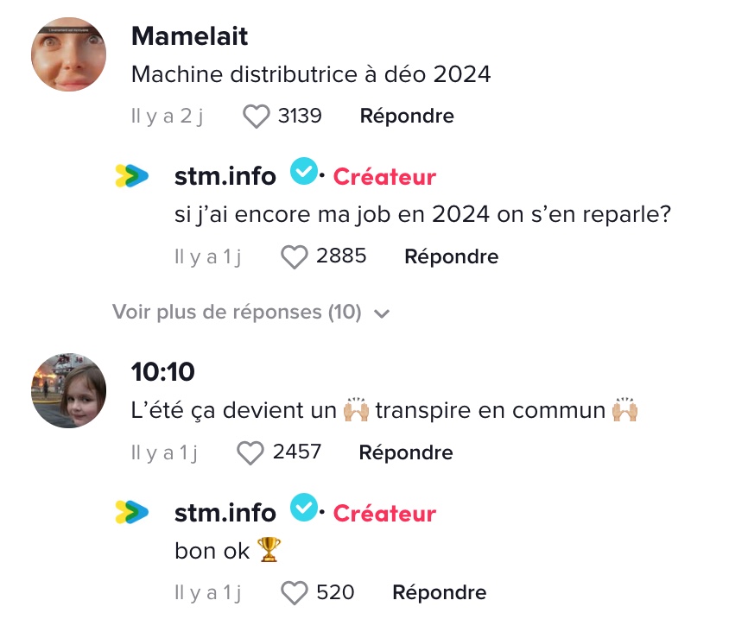Reply to stm.info's 2024 job comment
The image size is (748, 632).
pyautogui.click(x=451, y=256)
